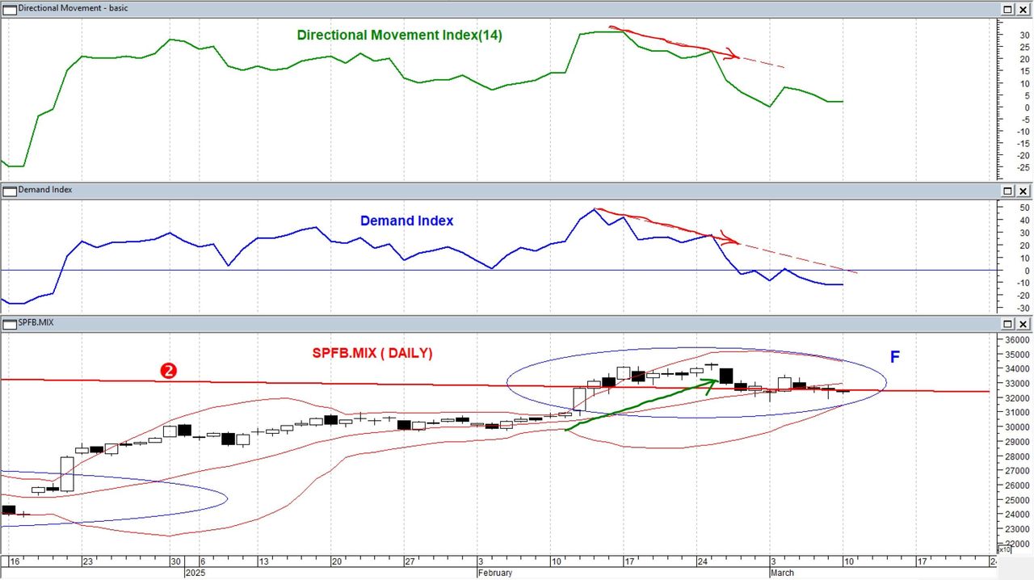Maximize the Directional Movement pane
Image resolution: width=1034 pixels, height=580 pixels.
coord(1008,9)
